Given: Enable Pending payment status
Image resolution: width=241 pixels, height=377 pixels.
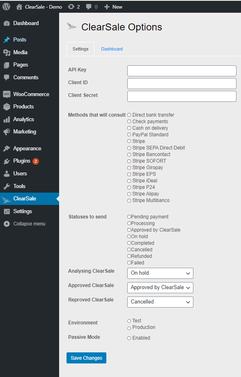Looking at the screenshot, I should (x=129, y=217).
